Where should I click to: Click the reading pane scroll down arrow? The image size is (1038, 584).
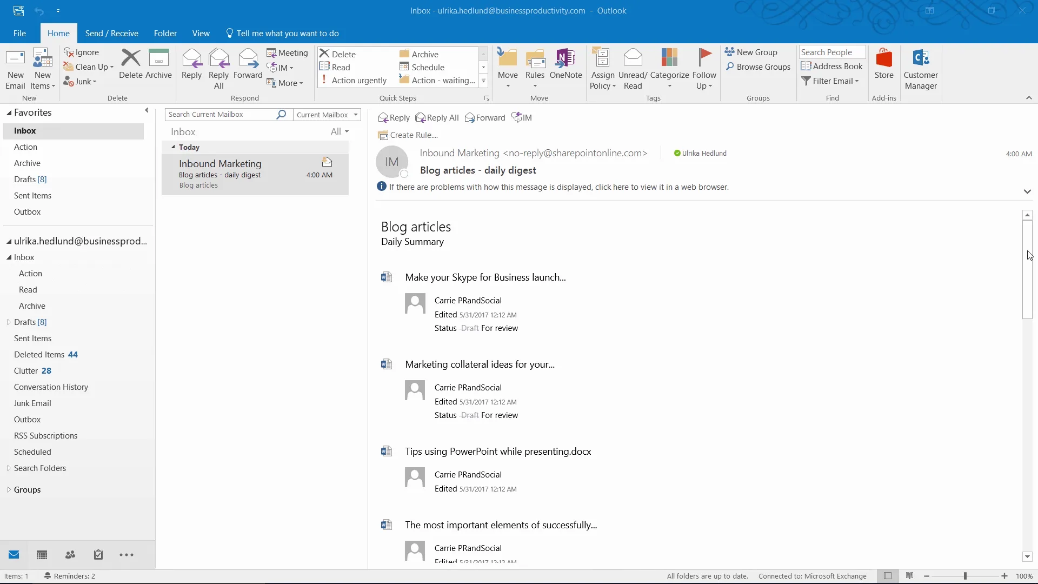pos(1027,557)
